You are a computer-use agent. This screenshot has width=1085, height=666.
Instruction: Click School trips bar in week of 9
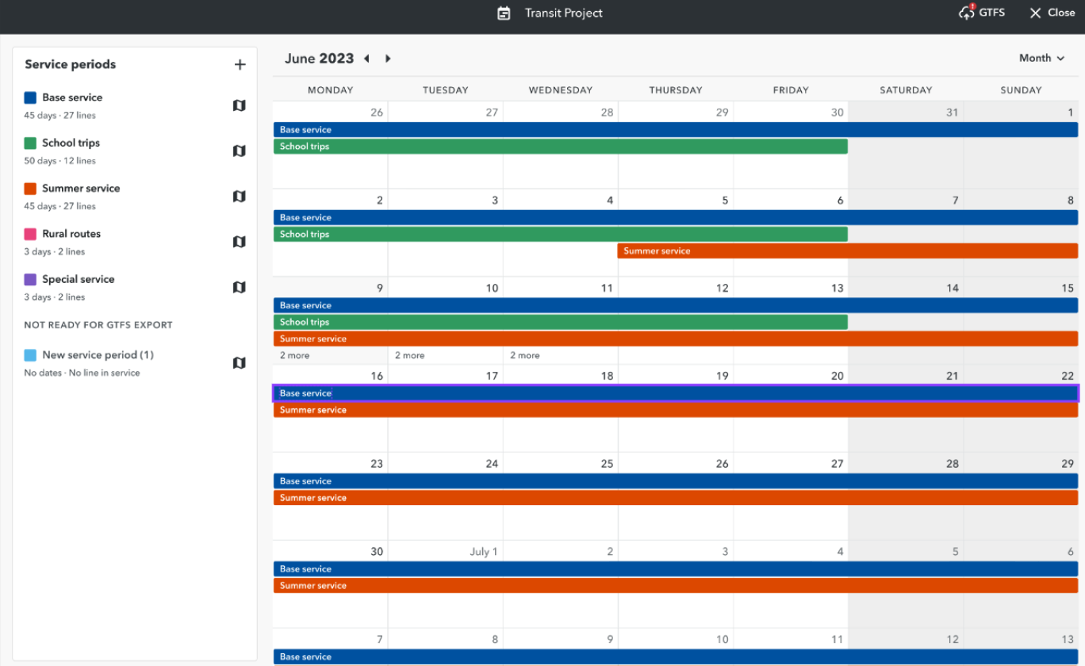coord(561,322)
